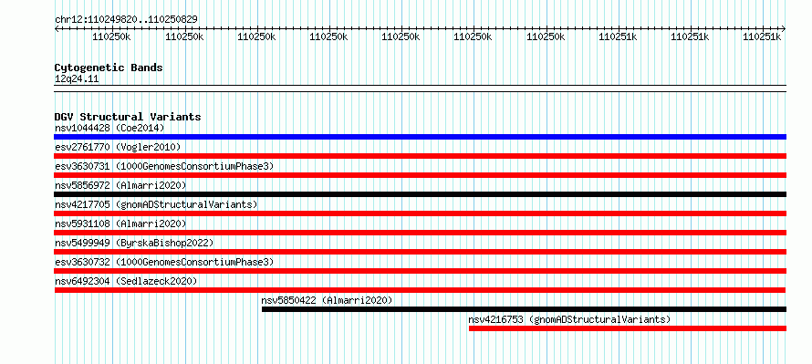Screen dimensions: 812x364
Task: Click the red nsv4216753 variant bar
Action: coord(628,328)
